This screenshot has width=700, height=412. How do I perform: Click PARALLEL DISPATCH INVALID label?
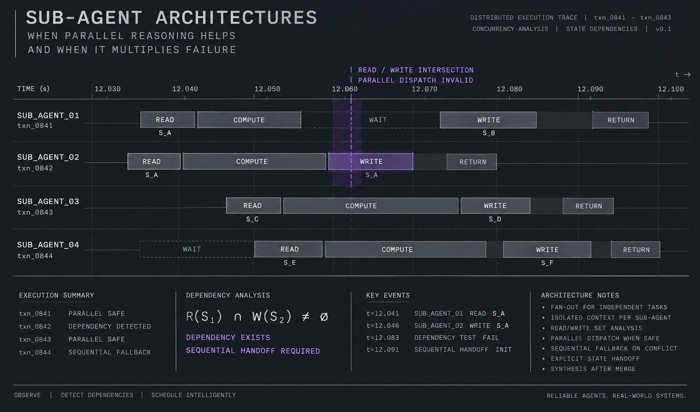(415, 80)
